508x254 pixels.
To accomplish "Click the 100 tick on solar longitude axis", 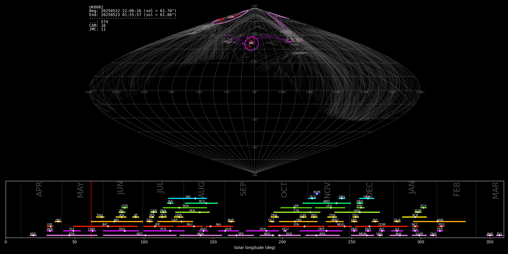I will point(144,242).
